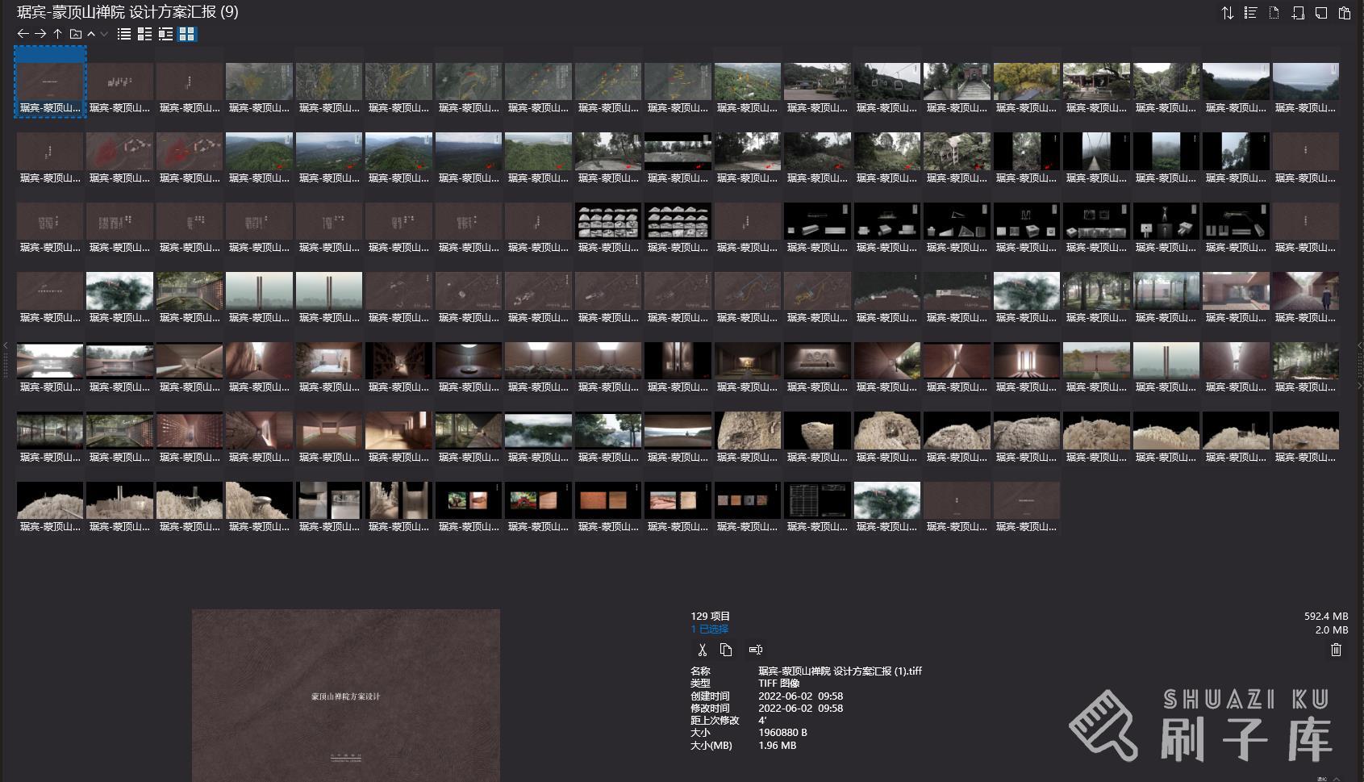Switch to details list view

click(x=144, y=34)
